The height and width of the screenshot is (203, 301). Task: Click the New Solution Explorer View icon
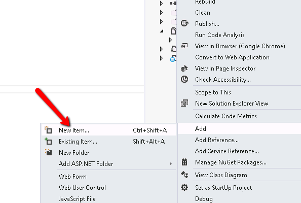pos(184,103)
